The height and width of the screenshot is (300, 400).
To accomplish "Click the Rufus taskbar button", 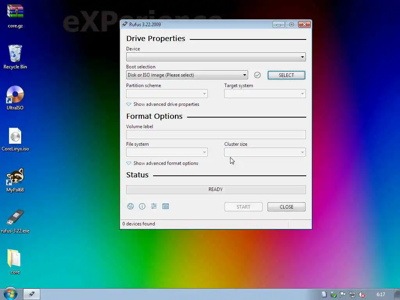I will pyautogui.click(x=32, y=294).
